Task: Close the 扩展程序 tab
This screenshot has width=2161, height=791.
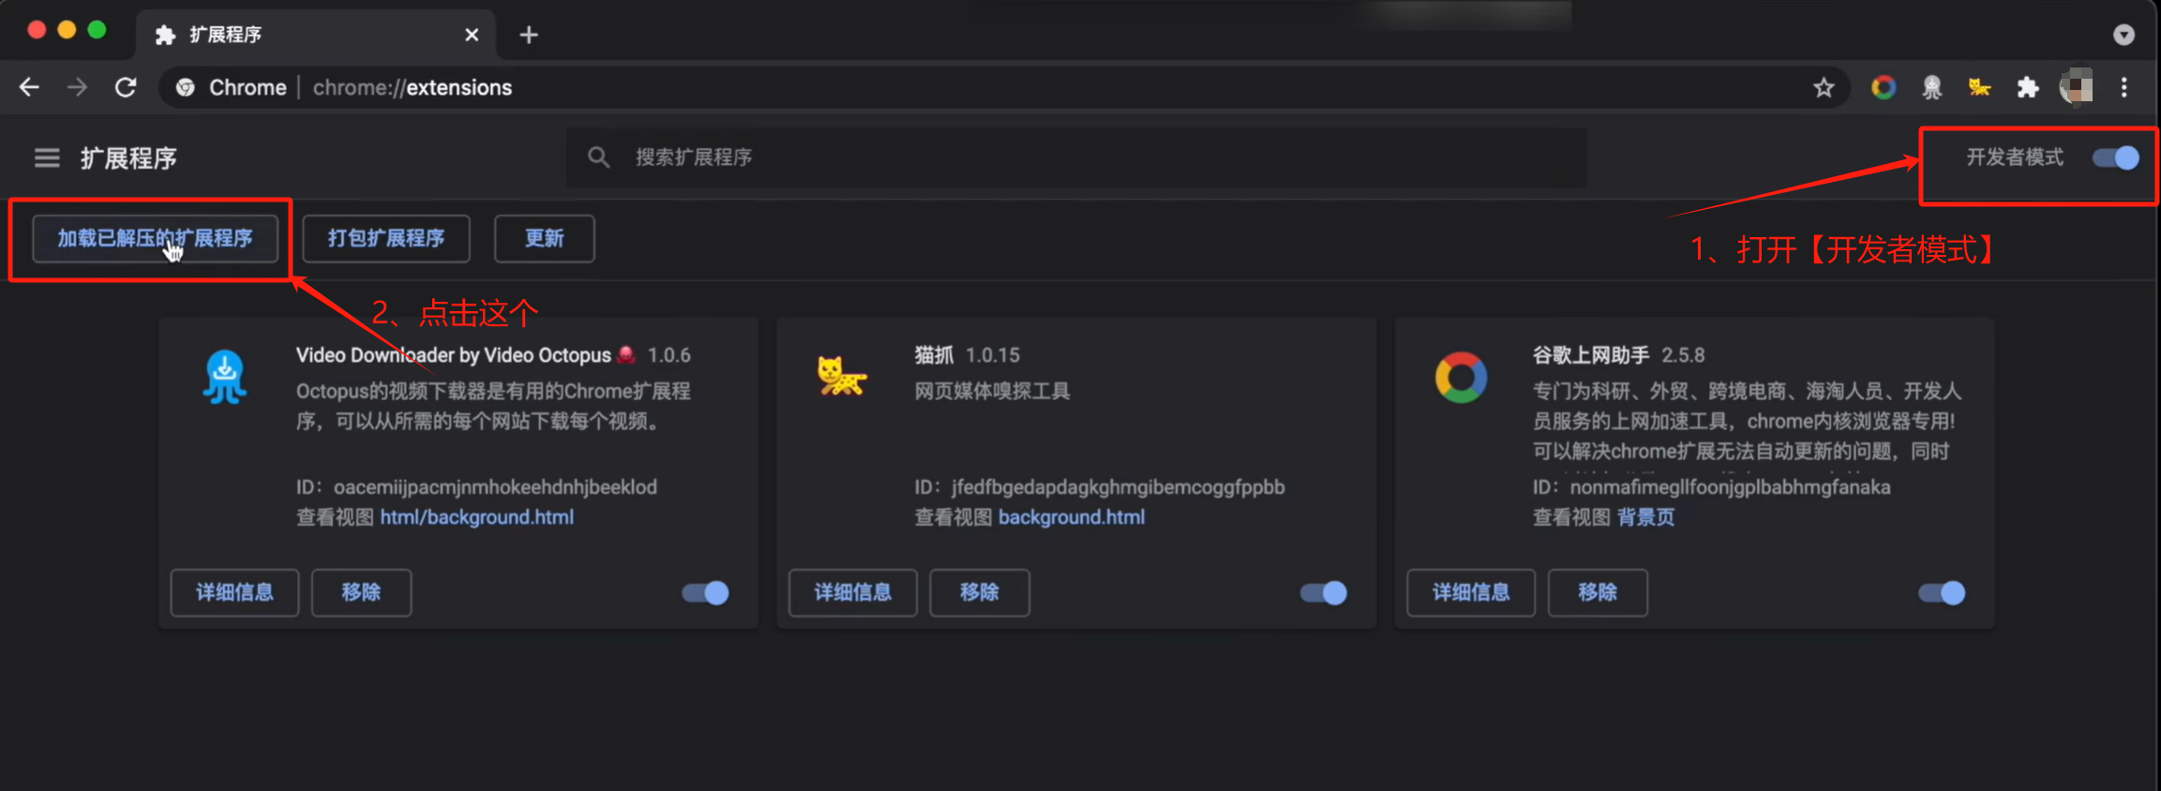Action: 472,35
